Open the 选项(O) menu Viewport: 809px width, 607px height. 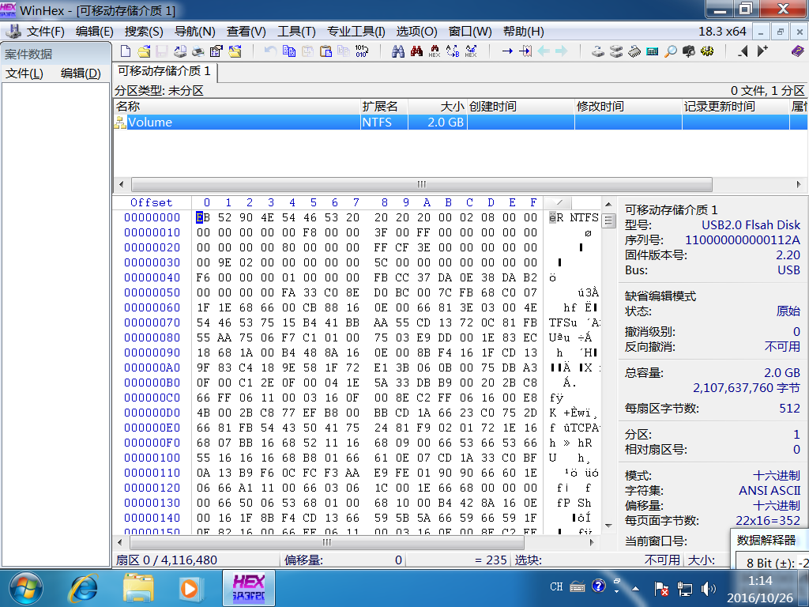coord(416,32)
